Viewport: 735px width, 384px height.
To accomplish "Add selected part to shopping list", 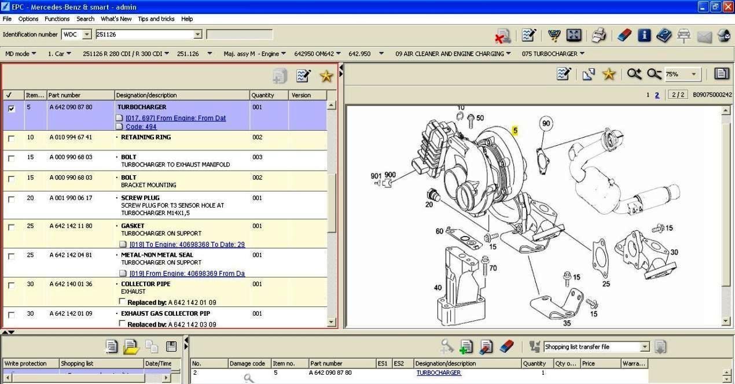I will point(466,347).
